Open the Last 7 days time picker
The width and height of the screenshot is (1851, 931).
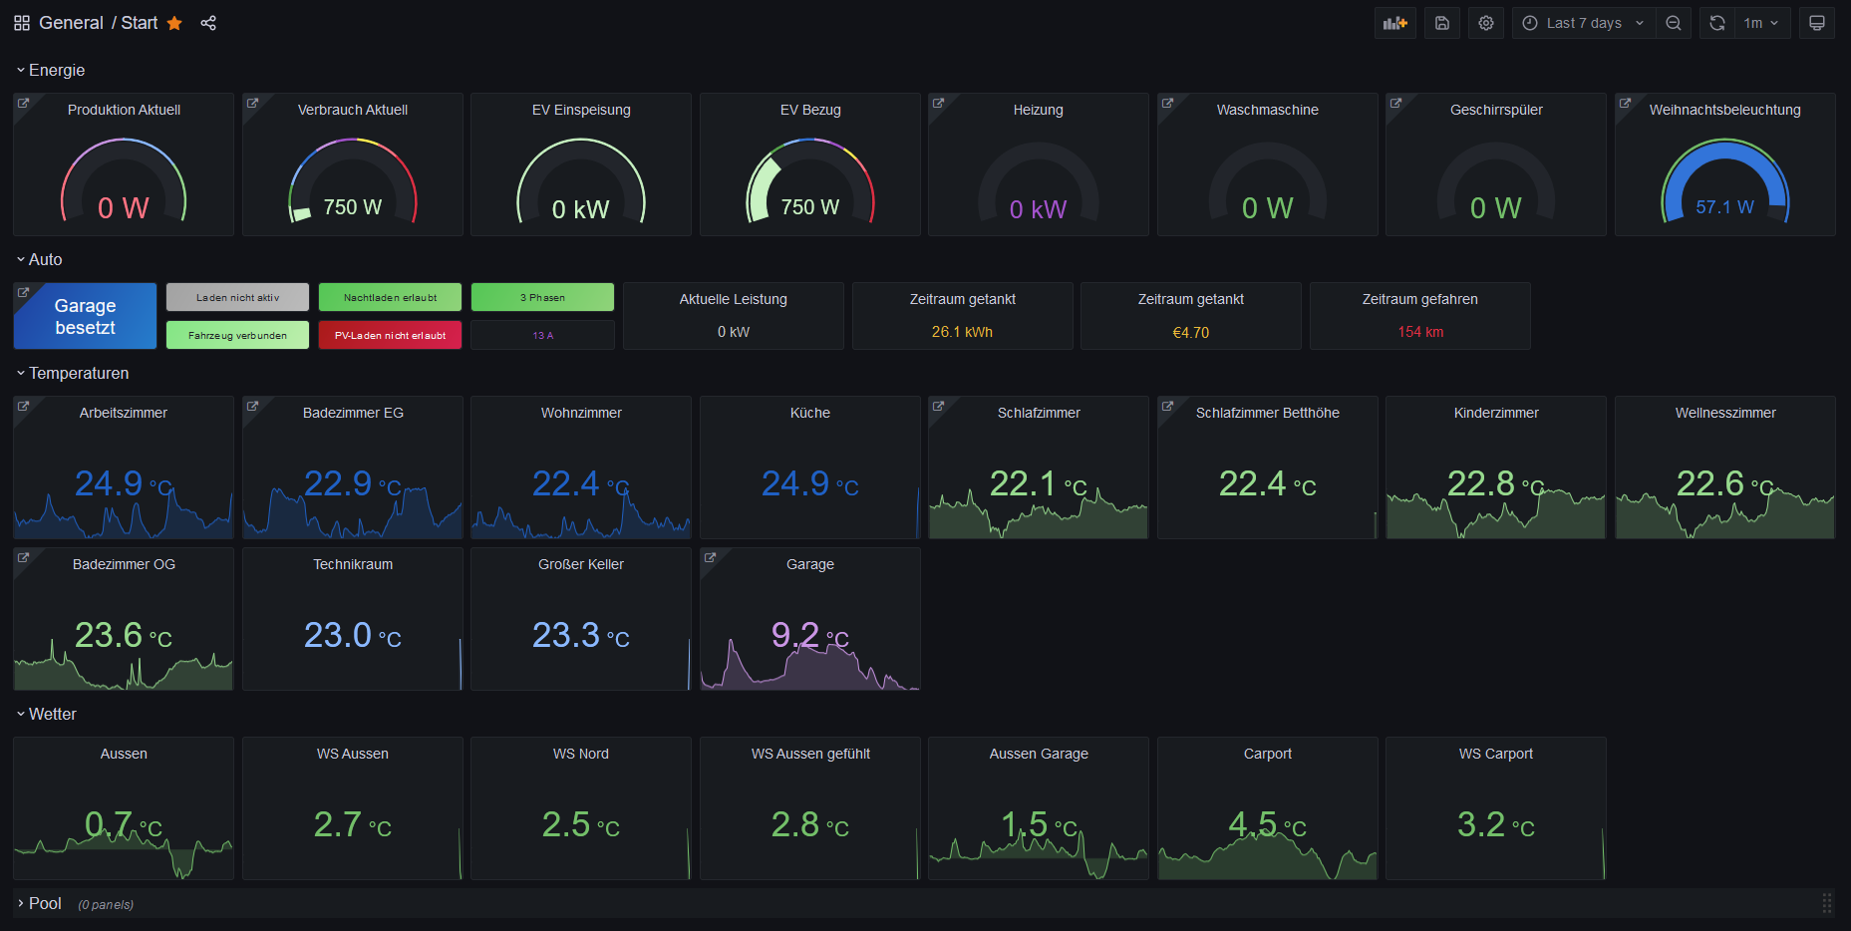coord(1584,23)
